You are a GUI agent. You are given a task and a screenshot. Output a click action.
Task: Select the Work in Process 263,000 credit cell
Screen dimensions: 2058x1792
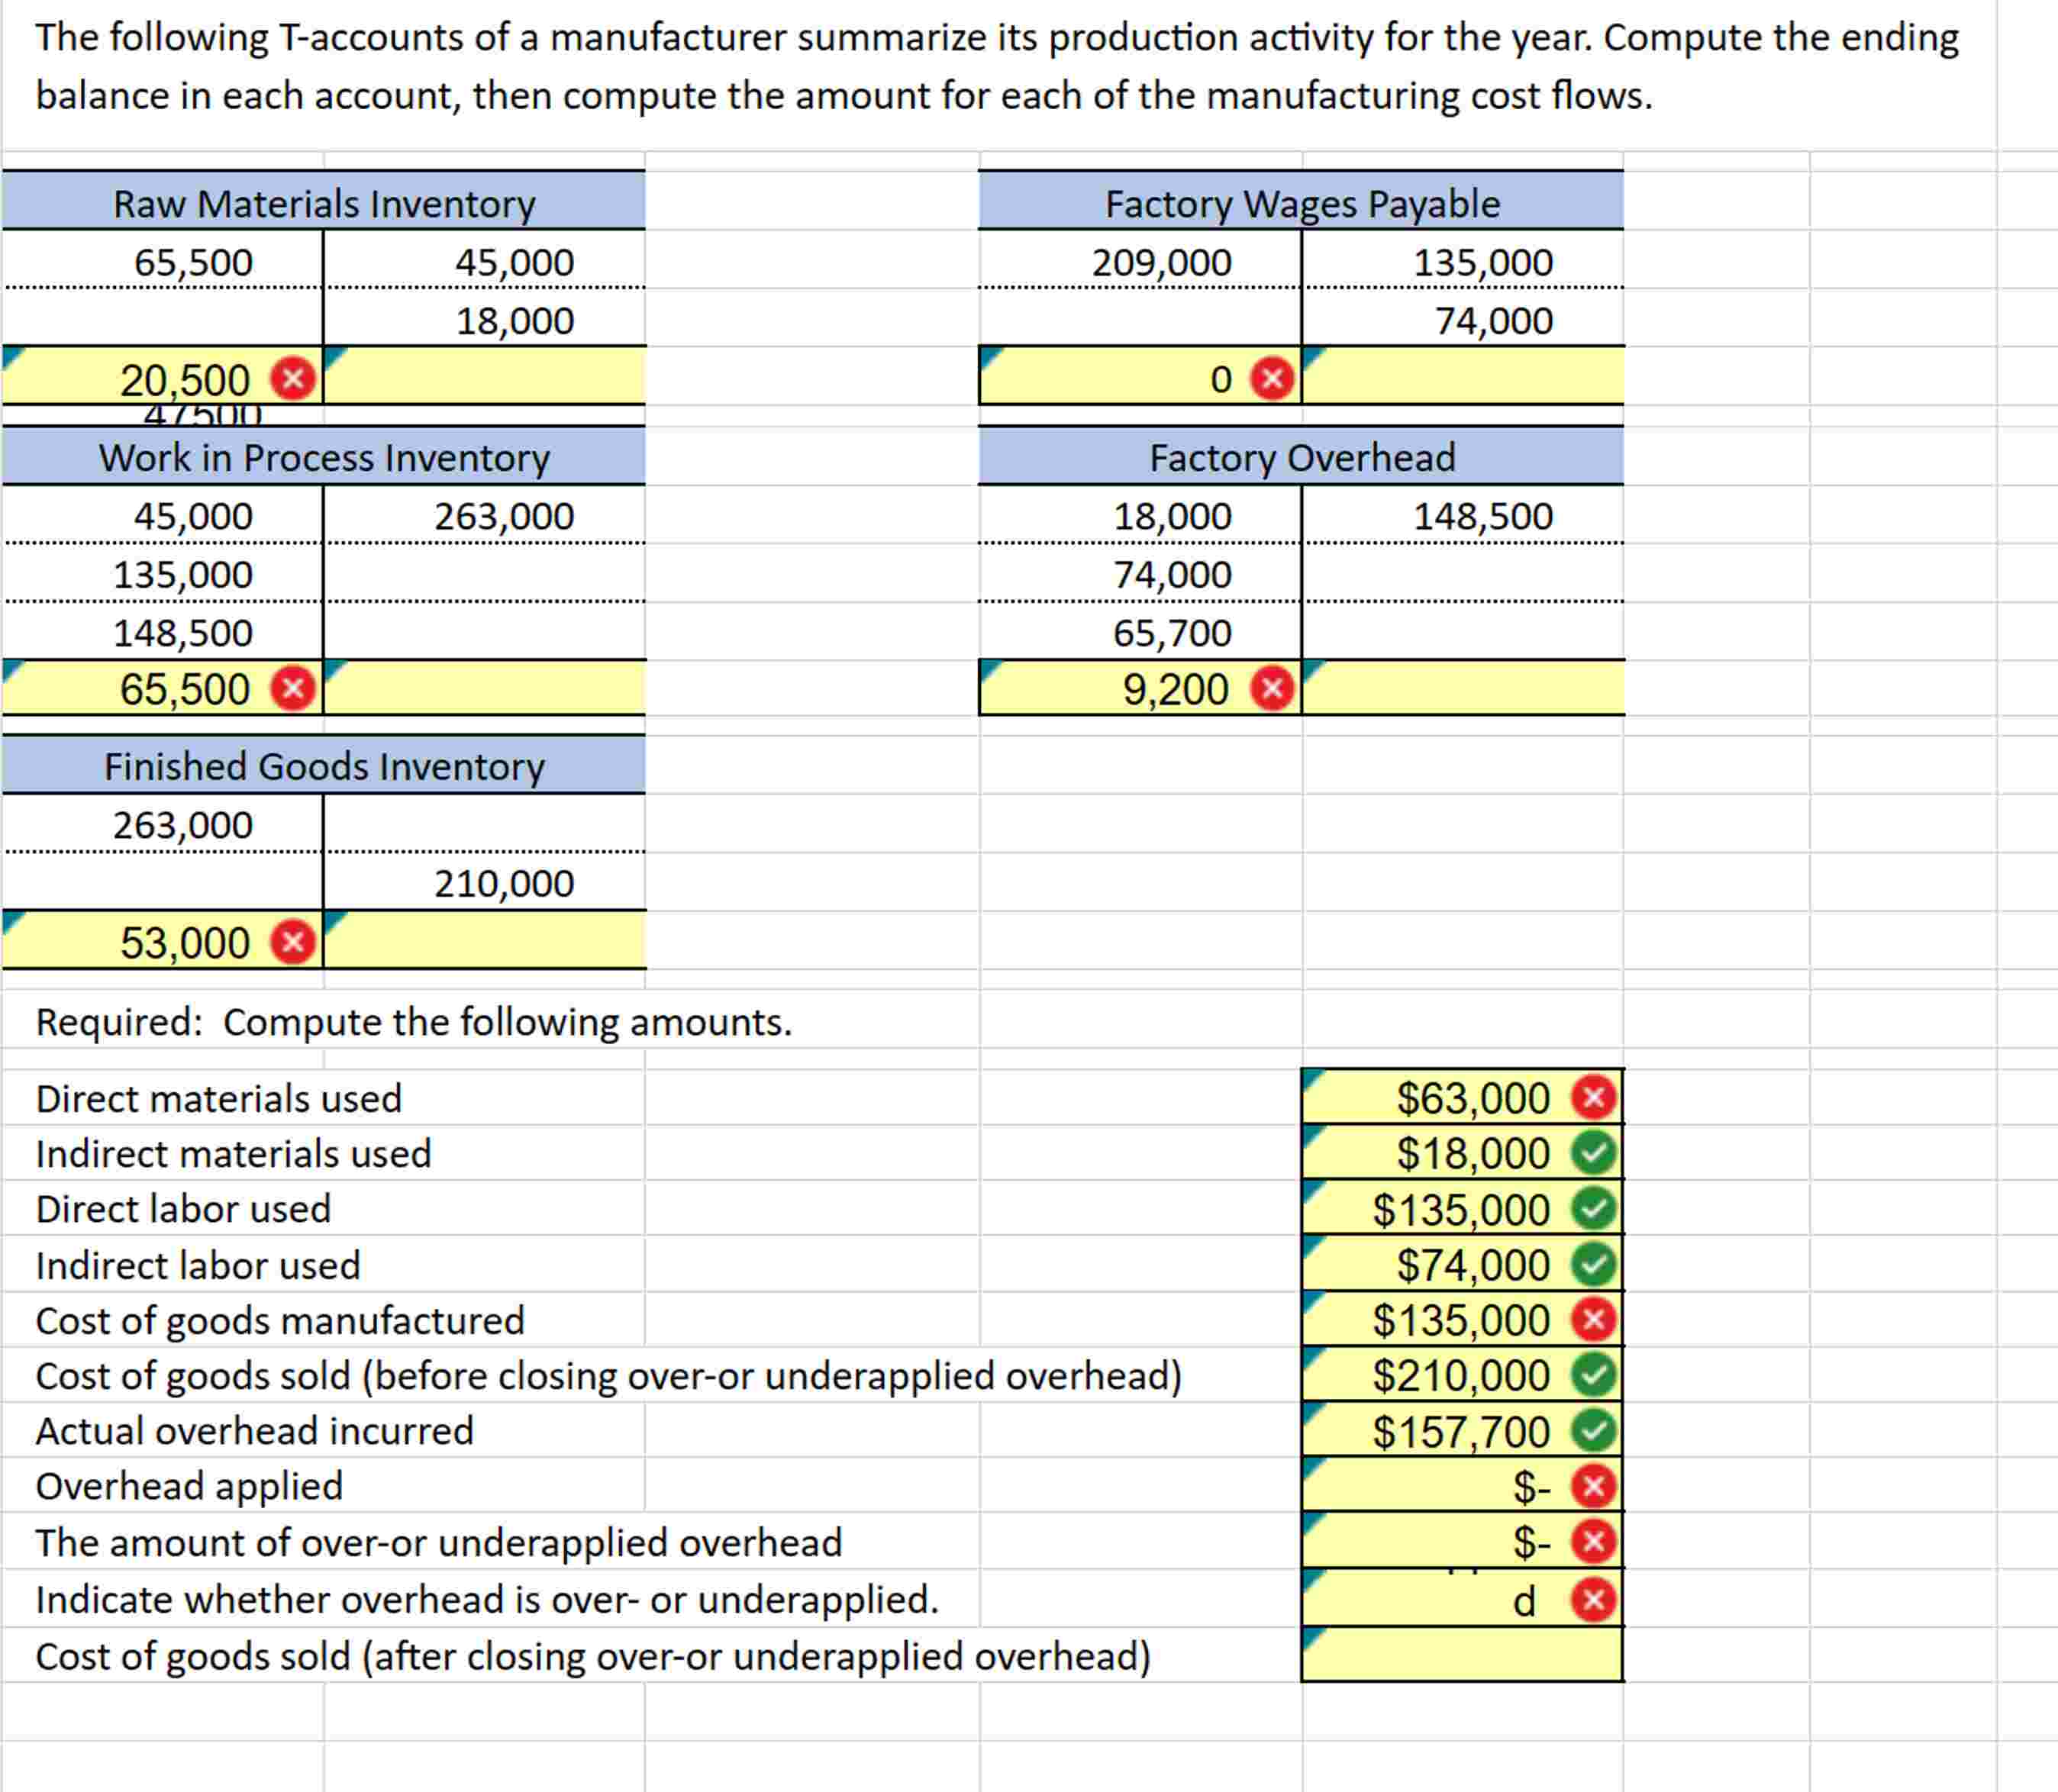point(484,516)
